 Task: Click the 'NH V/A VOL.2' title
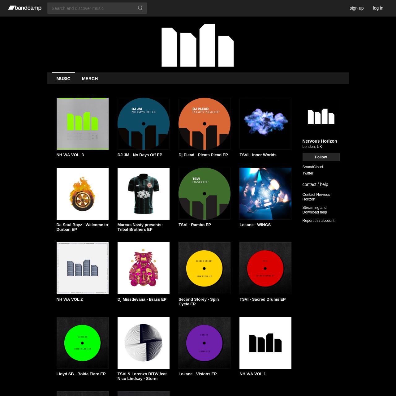click(70, 299)
